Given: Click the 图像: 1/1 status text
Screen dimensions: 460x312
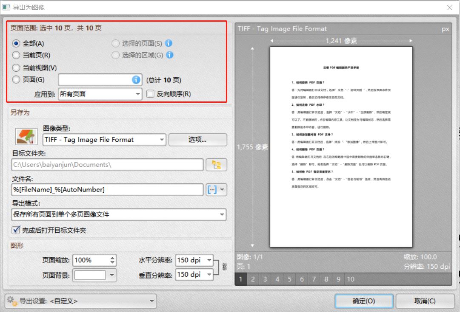Looking at the screenshot, I should [250, 257].
